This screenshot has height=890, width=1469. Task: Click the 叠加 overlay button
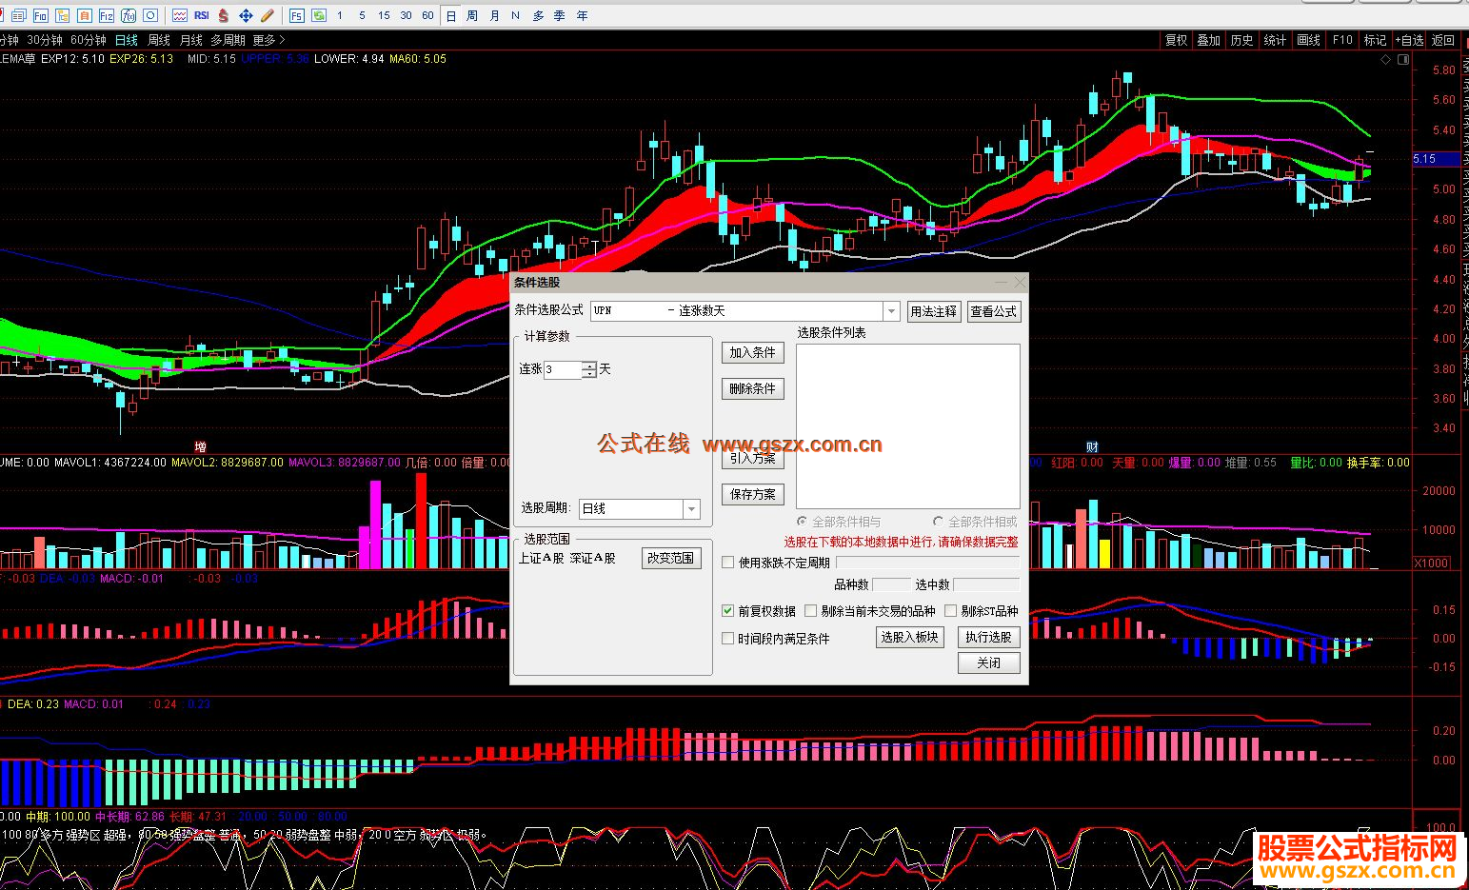[1209, 40]
